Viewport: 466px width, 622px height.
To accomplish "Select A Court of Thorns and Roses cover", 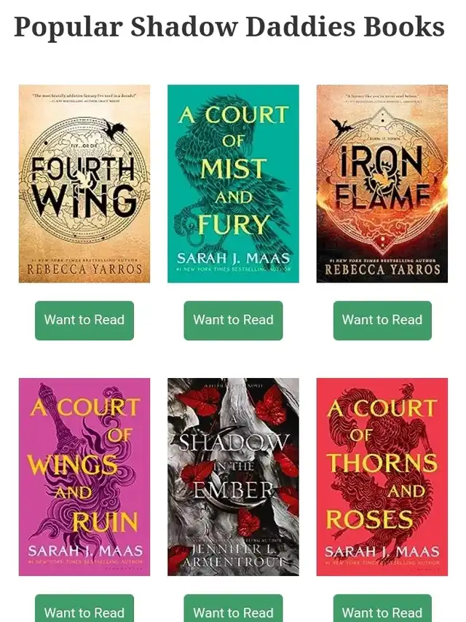I will (x=382, y=476).
